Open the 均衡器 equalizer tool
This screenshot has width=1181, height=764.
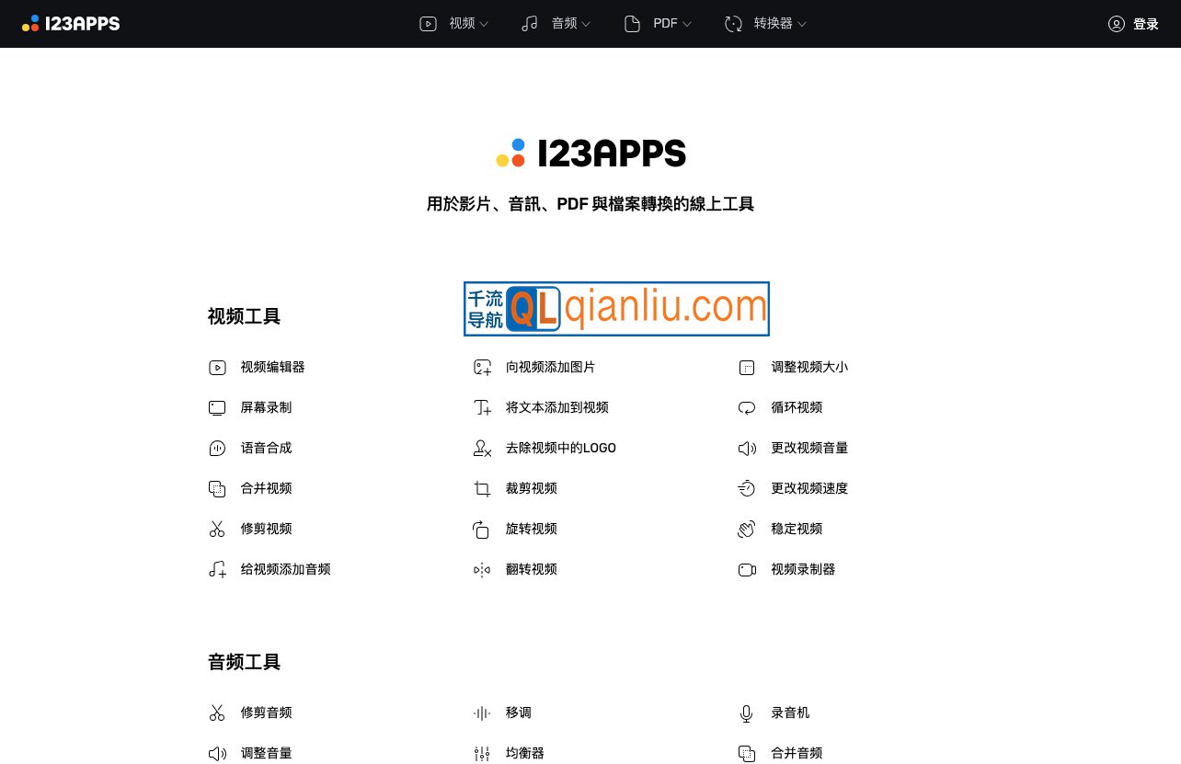click(x=524, y=752)
